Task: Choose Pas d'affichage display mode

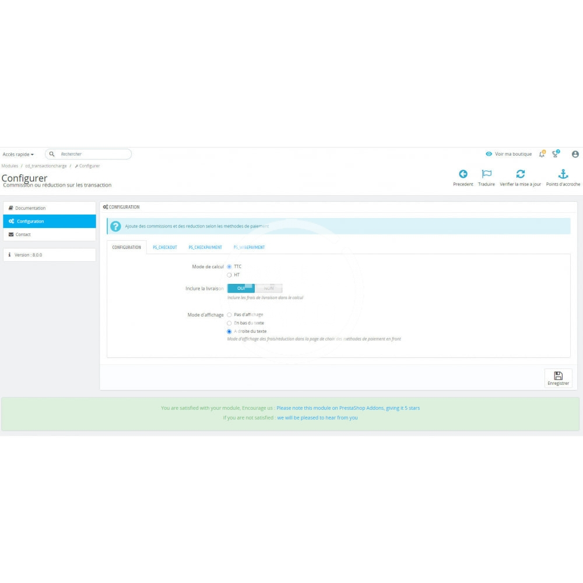Action: [229, 315]
